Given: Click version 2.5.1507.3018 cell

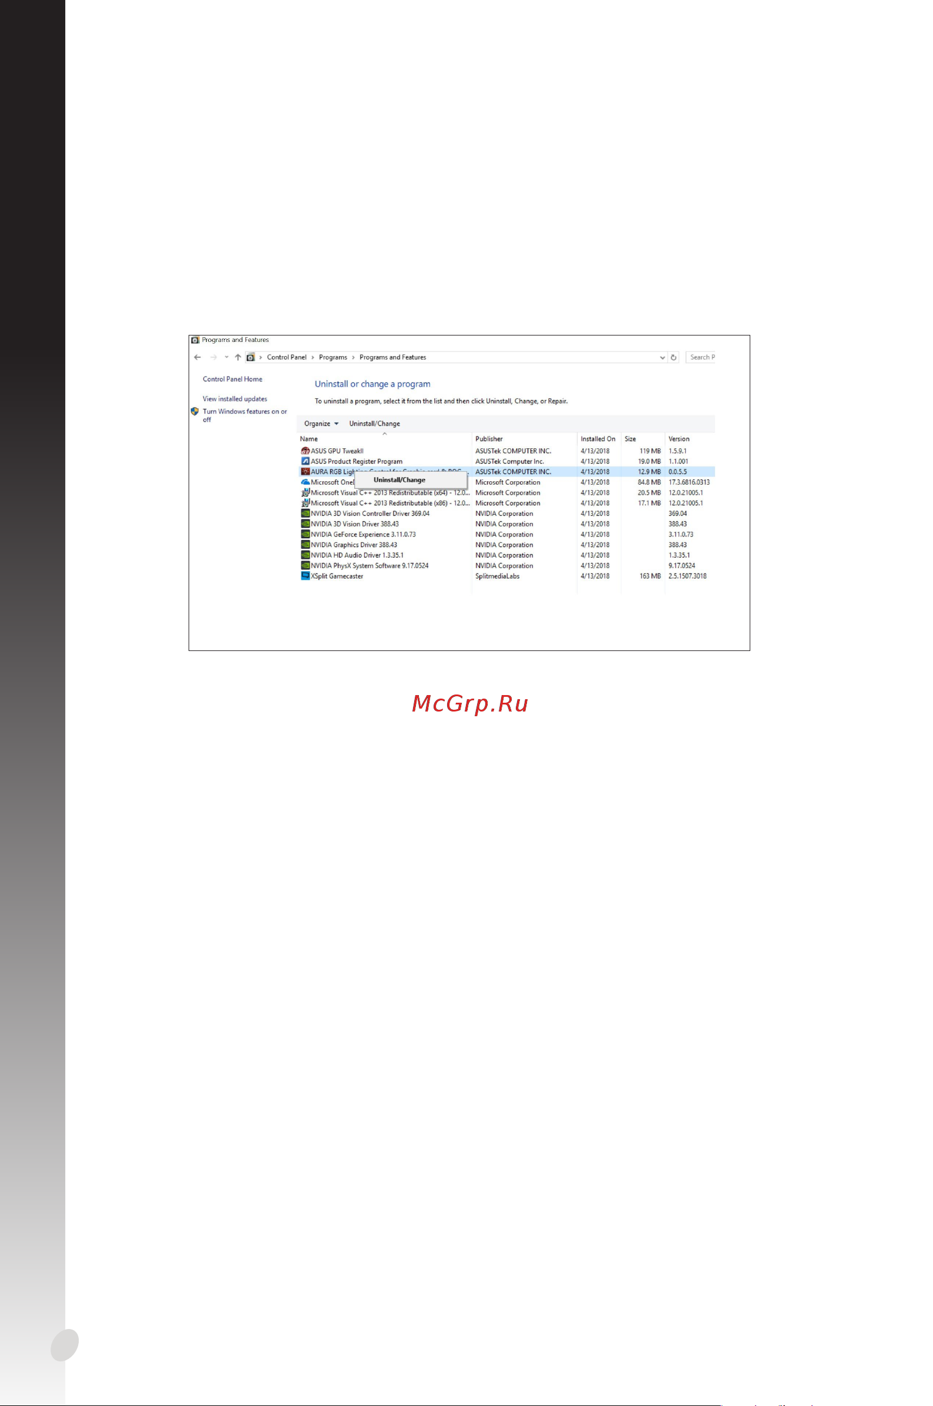Looking at the screenshot, I should [687, 576].
